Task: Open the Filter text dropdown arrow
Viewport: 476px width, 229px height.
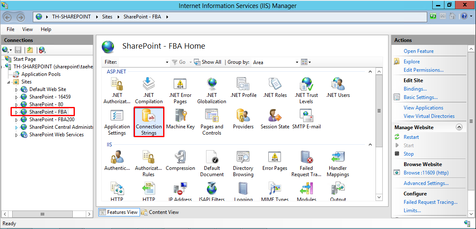Action: tap(167, 62)
